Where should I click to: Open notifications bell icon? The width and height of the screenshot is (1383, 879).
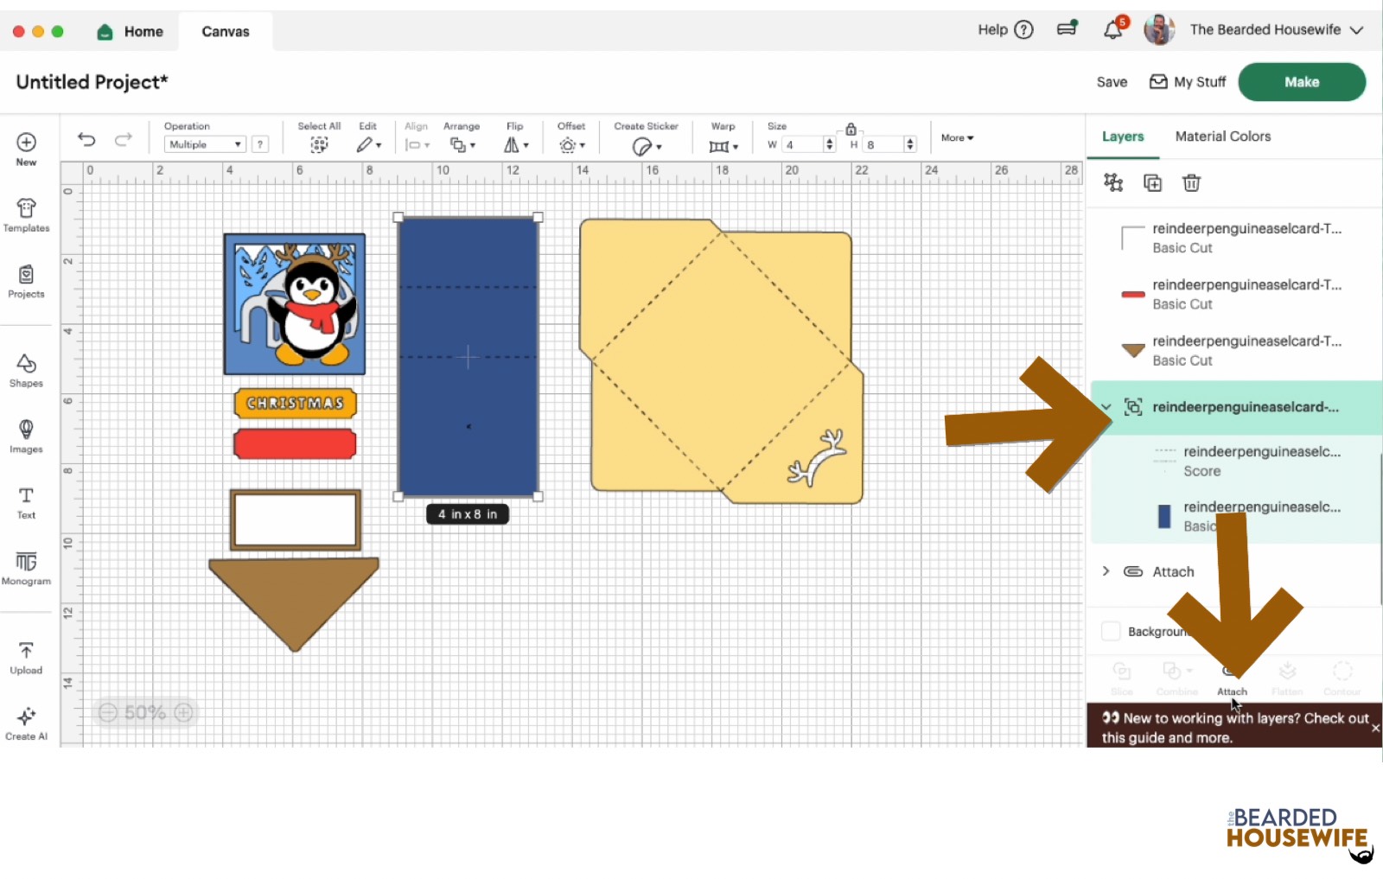(x=1113, y=30)
